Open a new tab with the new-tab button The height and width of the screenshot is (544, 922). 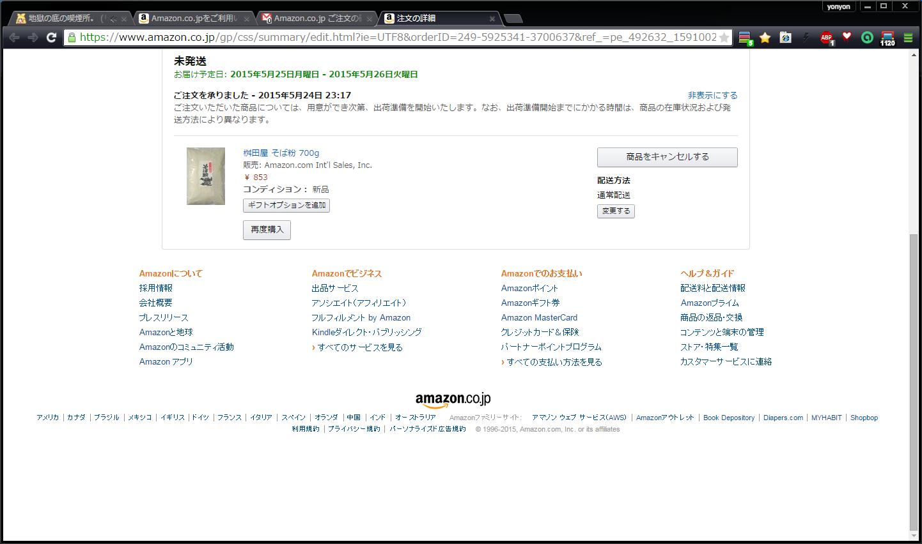click(x=513, y=19)
